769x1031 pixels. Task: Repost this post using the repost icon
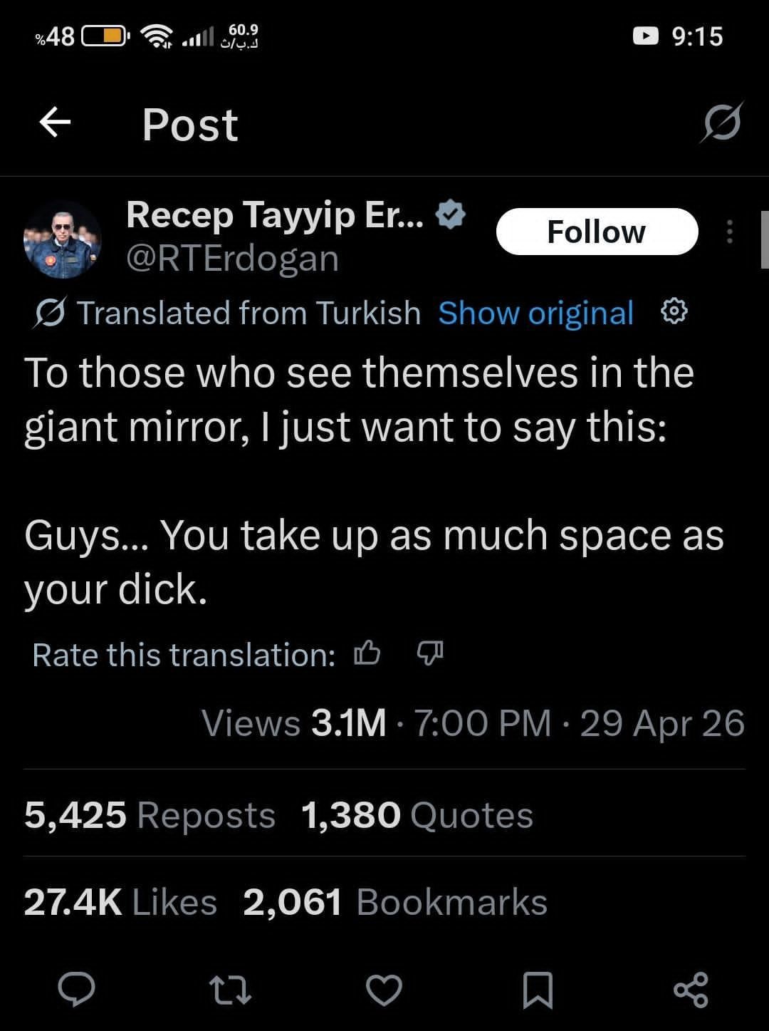pos(230,990)
